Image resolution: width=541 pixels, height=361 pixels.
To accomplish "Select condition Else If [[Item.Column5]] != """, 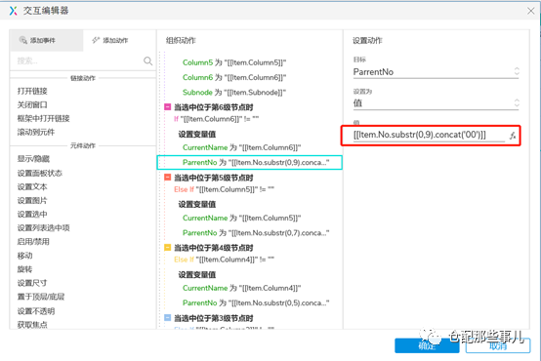I will (x=224, y=189).
